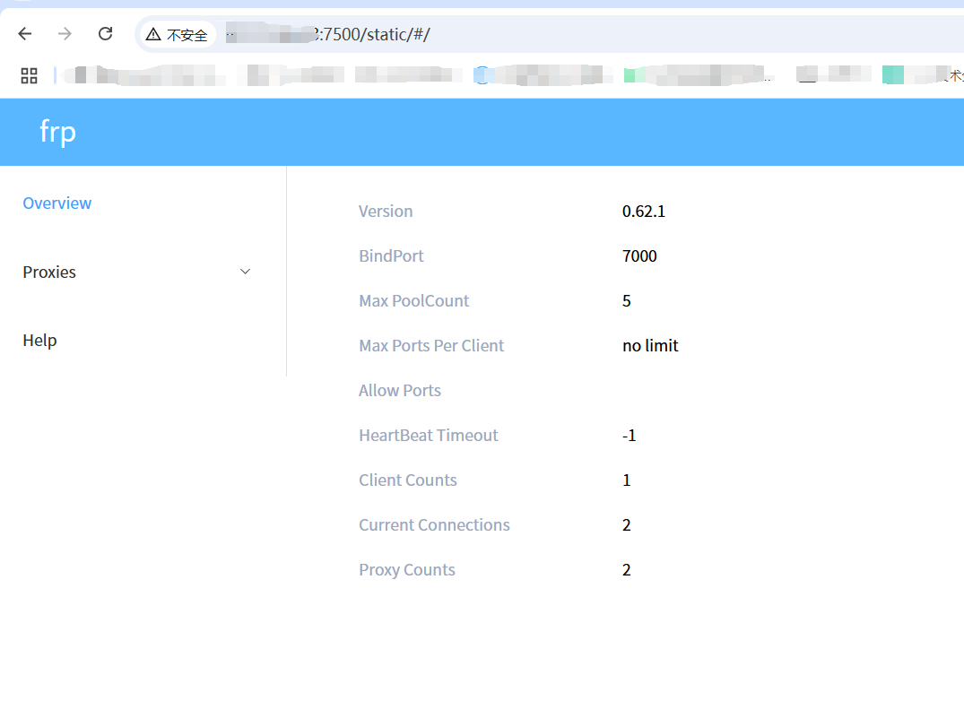This screenshot has width=964, height=701.
Task: Open the Overview menu item
Action: [x=57, y=203]
